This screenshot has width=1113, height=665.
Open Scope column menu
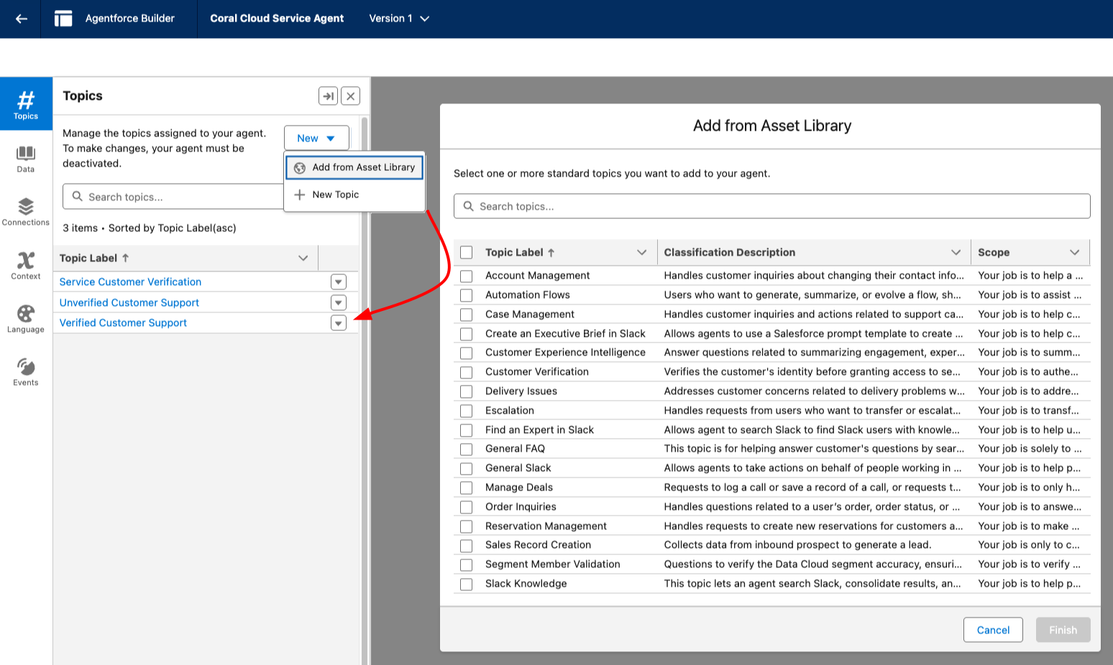pos(1075,252)
